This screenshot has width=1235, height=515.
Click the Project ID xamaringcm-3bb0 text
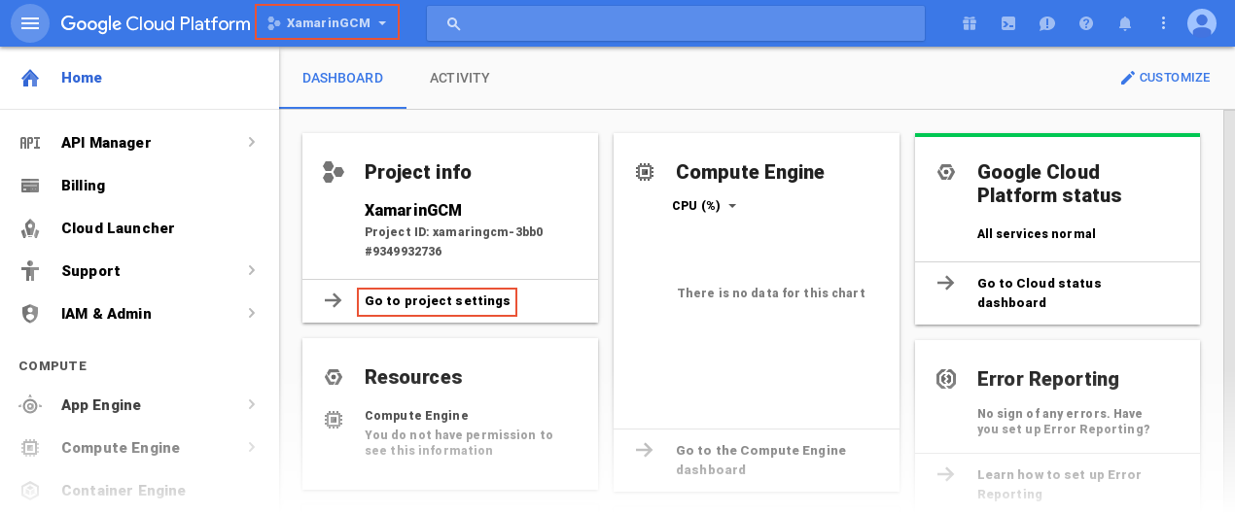click(x=453, y=232)
